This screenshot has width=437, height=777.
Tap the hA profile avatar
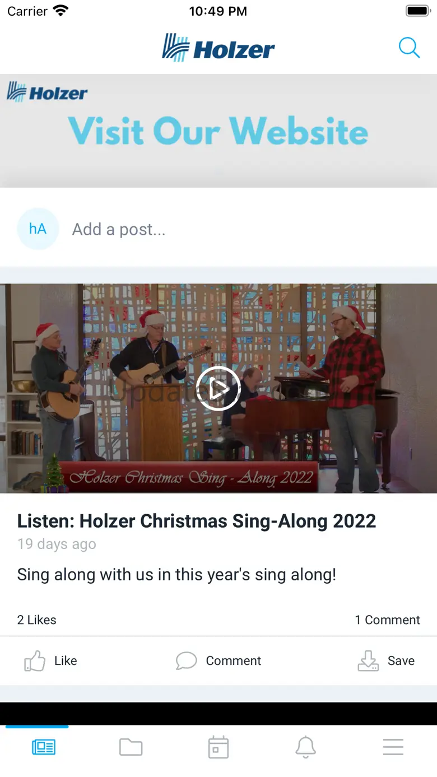tap(38, 229)
